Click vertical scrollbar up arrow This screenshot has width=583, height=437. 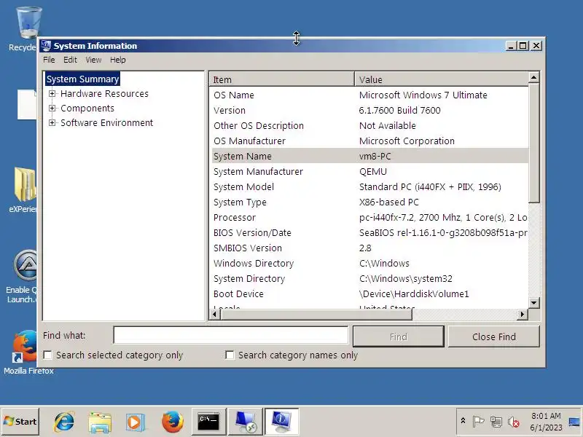[534, 78]
